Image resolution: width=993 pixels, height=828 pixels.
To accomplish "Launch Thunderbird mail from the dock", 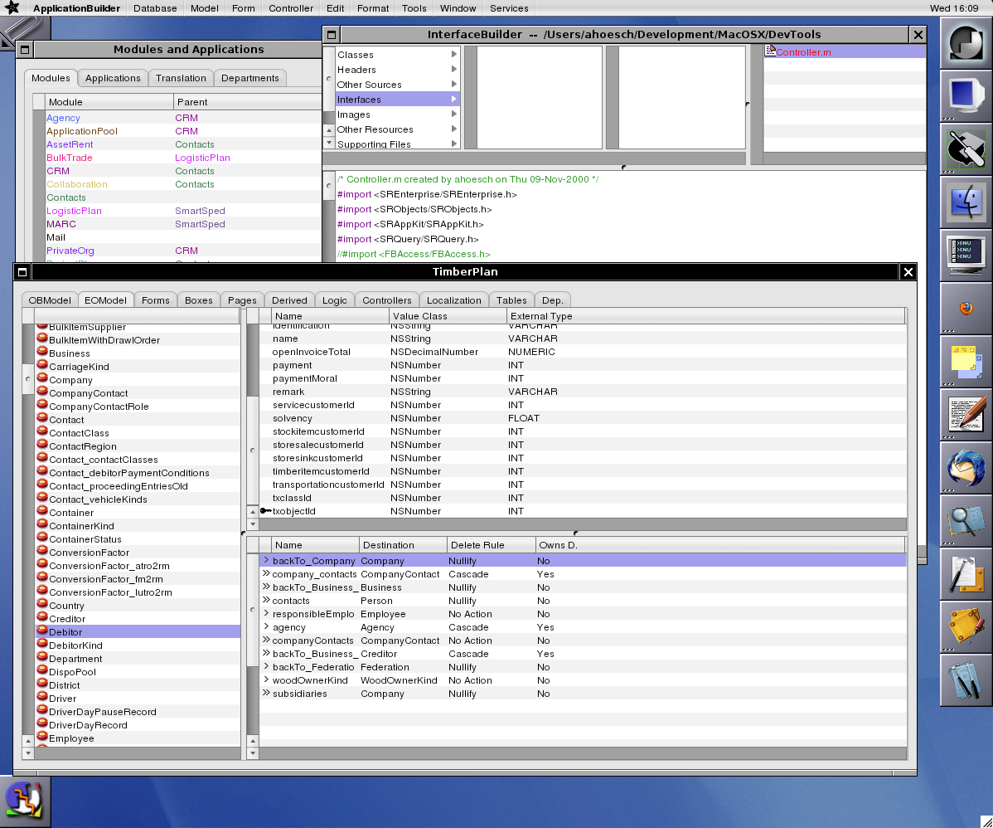I will pyautogui.click(x=966, y=469).
